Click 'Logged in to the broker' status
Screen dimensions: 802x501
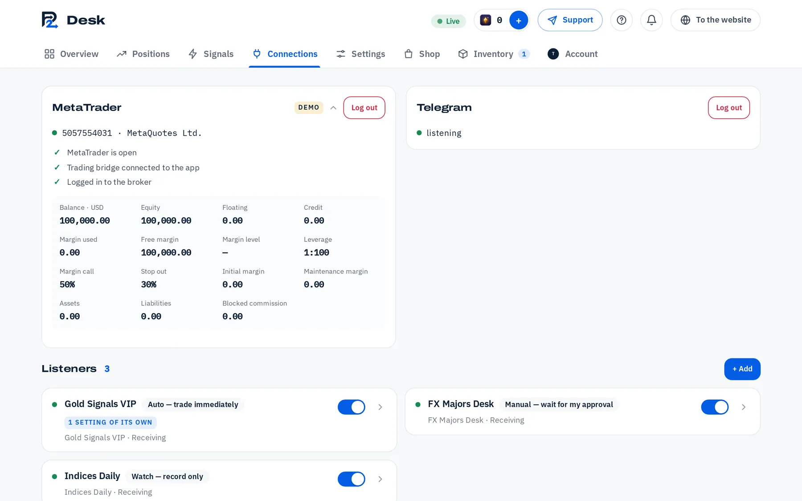[109, 182]
